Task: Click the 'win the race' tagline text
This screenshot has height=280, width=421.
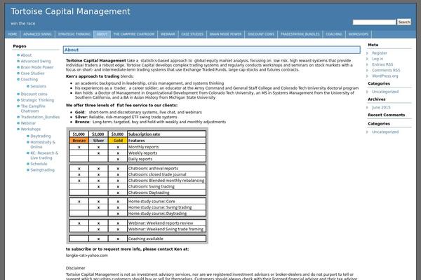Action: 23,24
